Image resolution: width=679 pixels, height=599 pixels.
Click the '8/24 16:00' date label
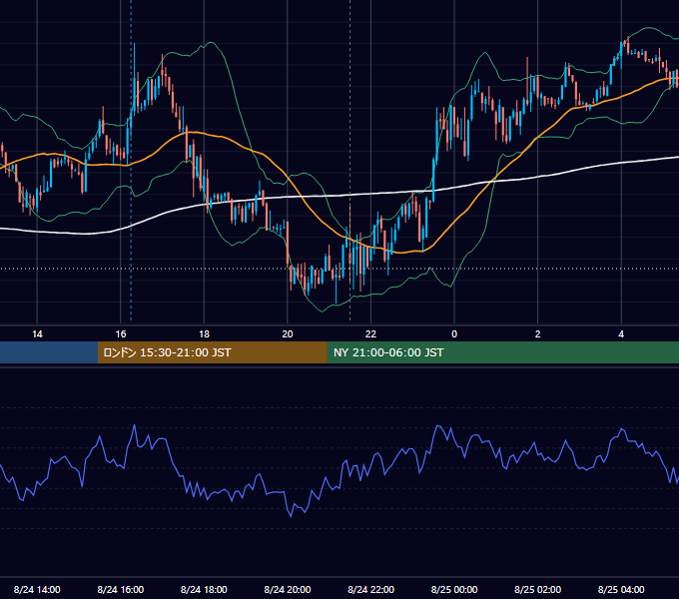click(x=121, y=589)
